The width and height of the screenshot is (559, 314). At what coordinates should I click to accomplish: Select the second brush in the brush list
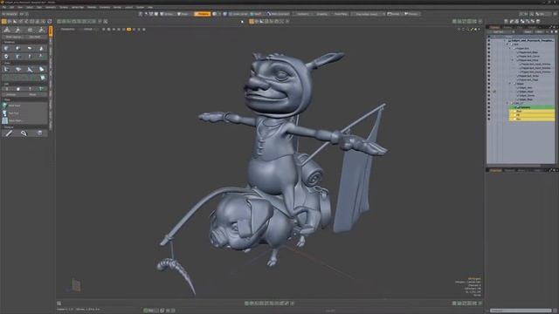coord(25,113)
